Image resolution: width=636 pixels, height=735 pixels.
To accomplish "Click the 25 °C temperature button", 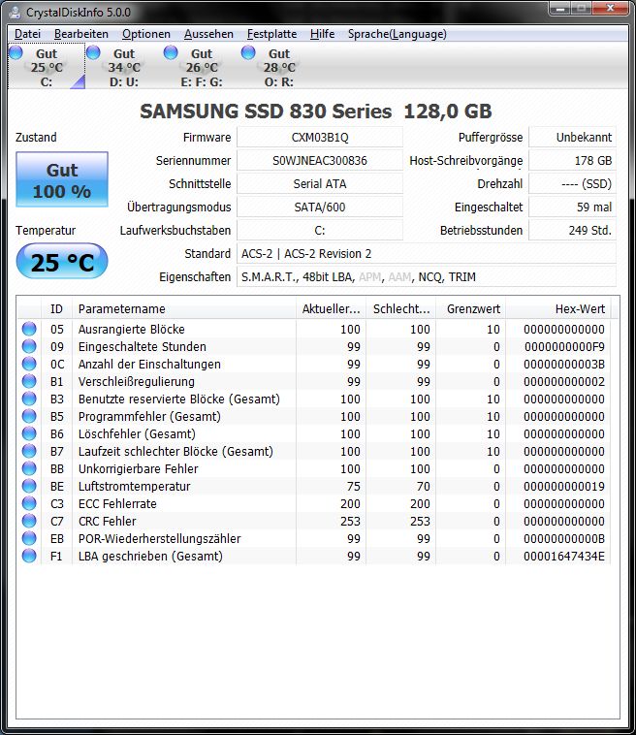I will [x=62, y=261].
